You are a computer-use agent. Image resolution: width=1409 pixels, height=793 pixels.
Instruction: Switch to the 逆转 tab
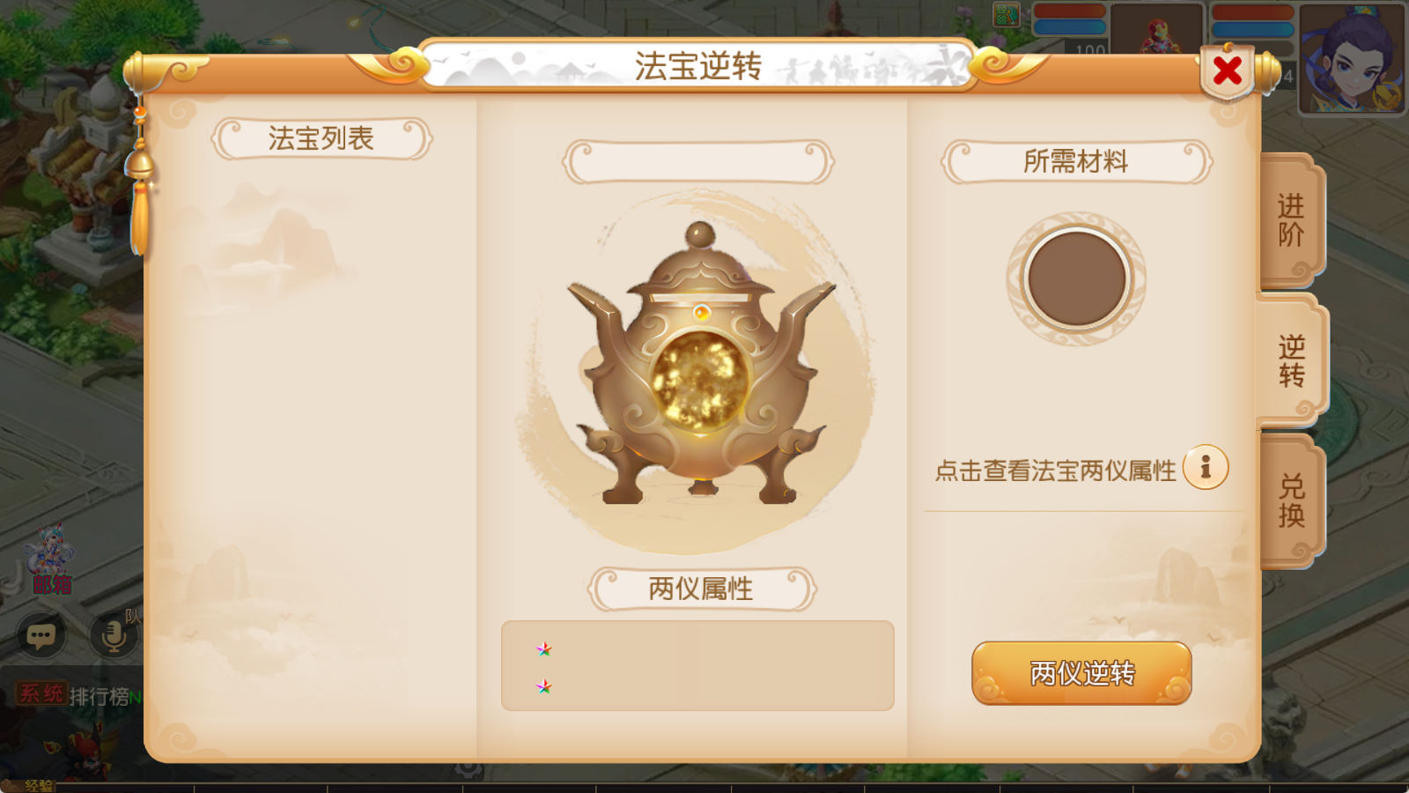(1291, 361)
